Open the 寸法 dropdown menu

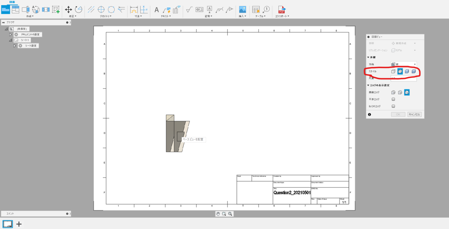click(x=138, y=16)
